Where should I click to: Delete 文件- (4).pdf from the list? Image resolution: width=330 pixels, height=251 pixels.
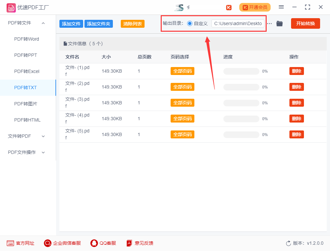pyautogui.click(x=297, y=119)
